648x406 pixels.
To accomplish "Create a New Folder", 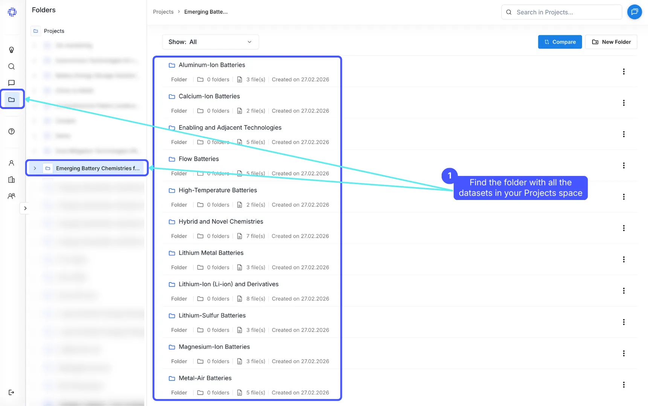I will pos(611,42).
